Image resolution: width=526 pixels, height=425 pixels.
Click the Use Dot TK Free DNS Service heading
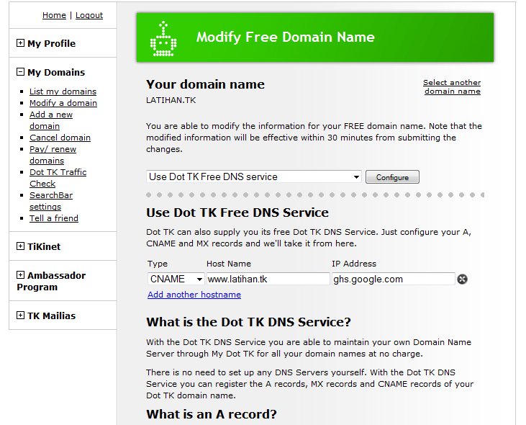click(x=237, y=212)
